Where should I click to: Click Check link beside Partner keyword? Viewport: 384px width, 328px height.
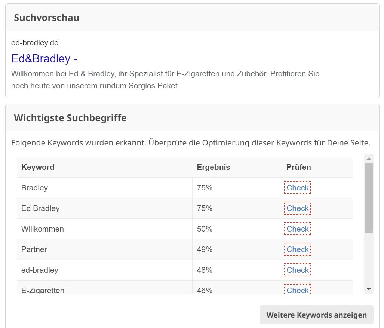coord(298,249)
